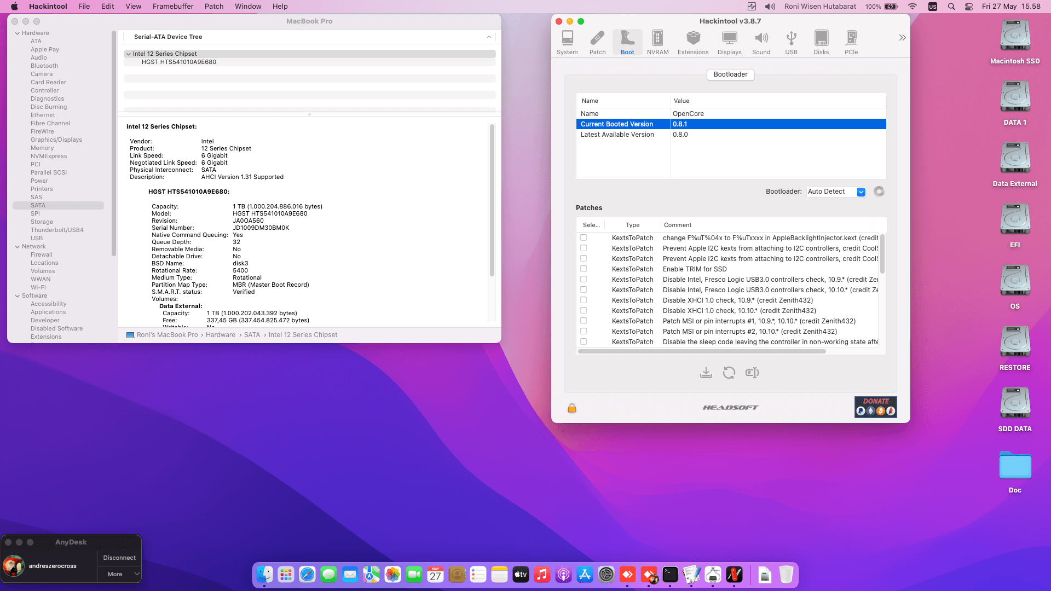This screenshot has width=1051, height=591.
Task: Switch to the NVRAM section
Action: (657, 43)
